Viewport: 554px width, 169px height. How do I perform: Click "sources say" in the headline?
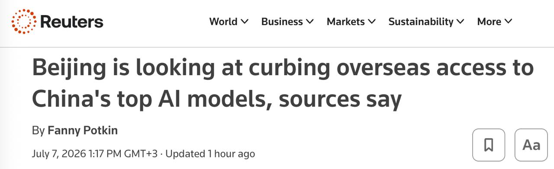coord(341,99)
